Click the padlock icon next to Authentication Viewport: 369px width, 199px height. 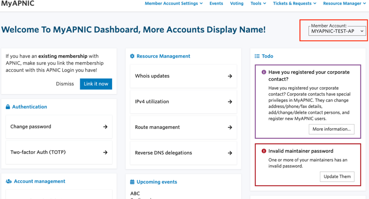tap(8, 107)
